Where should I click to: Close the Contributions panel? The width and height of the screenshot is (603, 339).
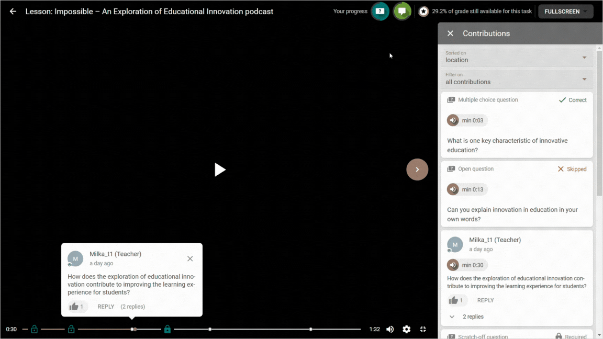point(450,33)
